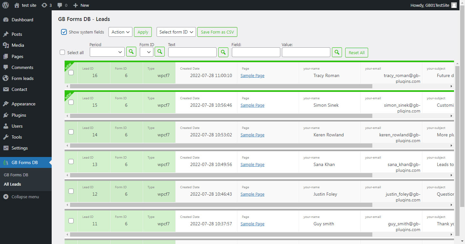Click the Tools wrench icon

[x=5, y=137]
